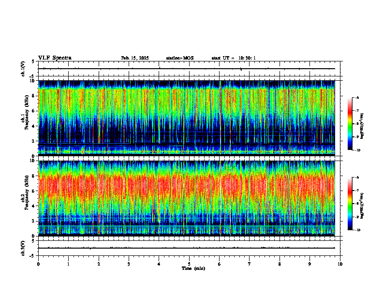Click the ch.1 spectrogram color bar
383x296 pixels.
[x=350, y=124]
